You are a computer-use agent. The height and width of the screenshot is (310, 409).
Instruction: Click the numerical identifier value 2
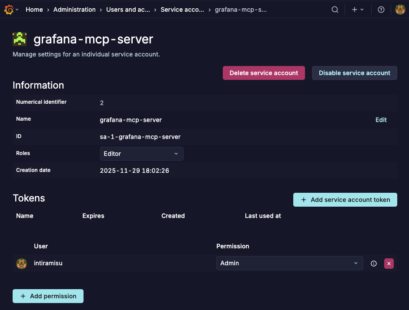click(102, 103)
